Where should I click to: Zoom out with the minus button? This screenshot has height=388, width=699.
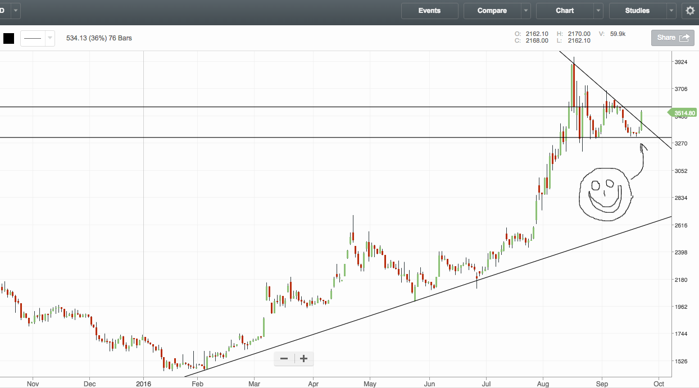tap(284, 358)
